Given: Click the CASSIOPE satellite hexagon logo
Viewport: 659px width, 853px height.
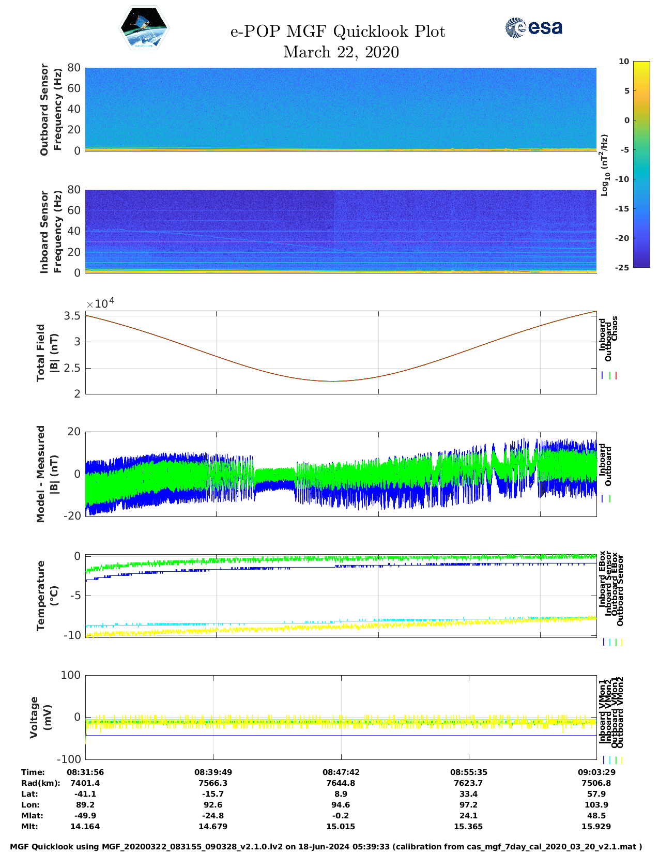Looking at the screenshot, I should [x=144, y=28].
